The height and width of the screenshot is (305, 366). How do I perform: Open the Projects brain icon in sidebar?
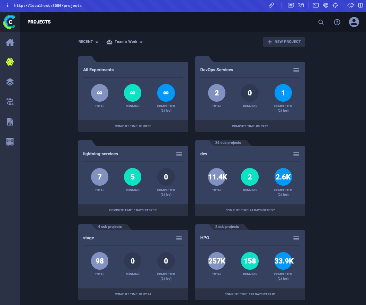point(10,62)
